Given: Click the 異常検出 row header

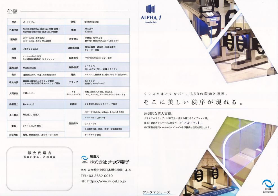Looking at the screenshot, I should [14, 135].
